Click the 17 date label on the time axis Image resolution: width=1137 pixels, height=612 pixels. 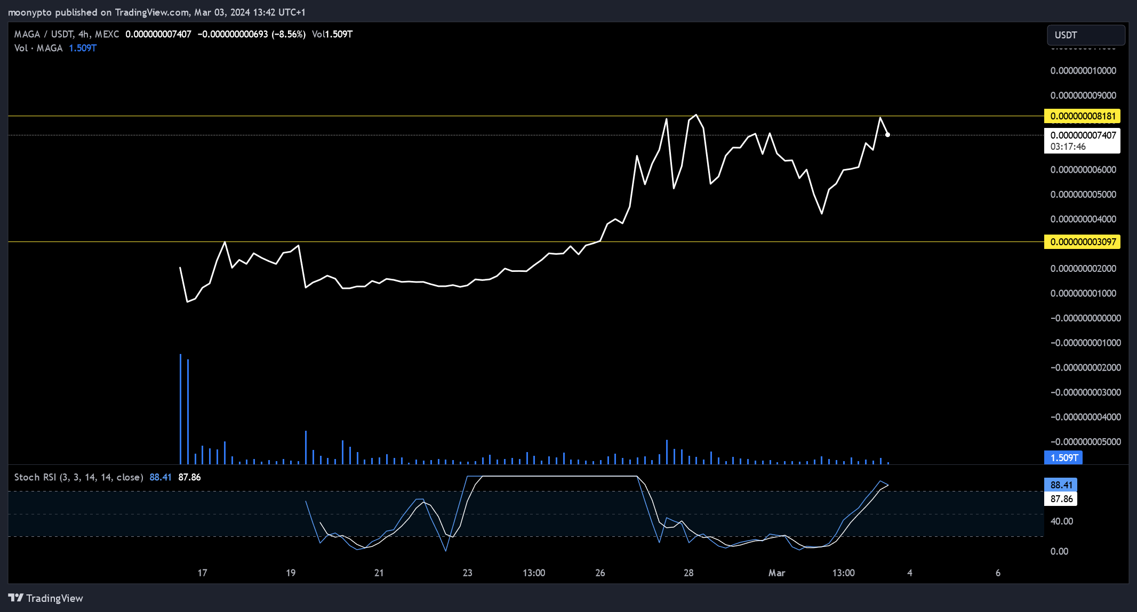[x=202, y=573]
